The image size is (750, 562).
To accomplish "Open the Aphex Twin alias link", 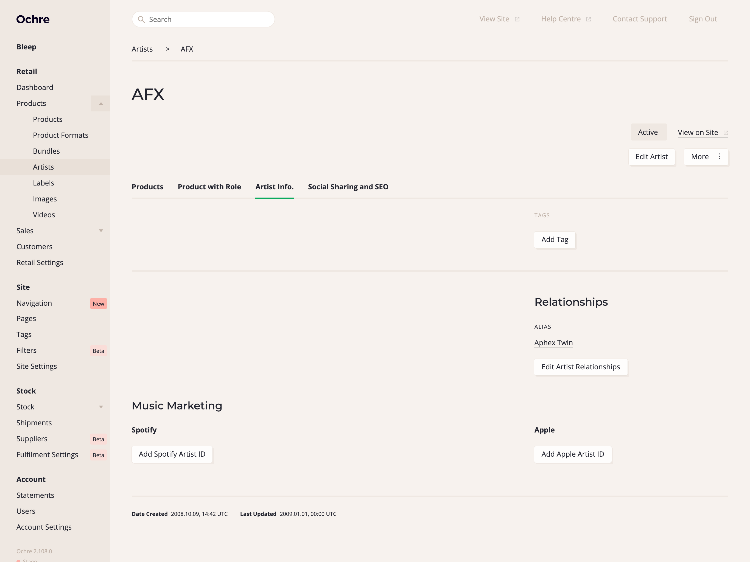I will click(553, 343).
